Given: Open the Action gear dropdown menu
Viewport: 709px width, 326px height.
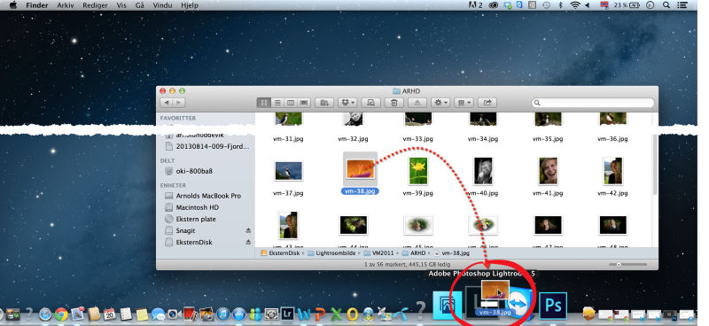Looking at the screenshot, I should [x=440, y=103].
